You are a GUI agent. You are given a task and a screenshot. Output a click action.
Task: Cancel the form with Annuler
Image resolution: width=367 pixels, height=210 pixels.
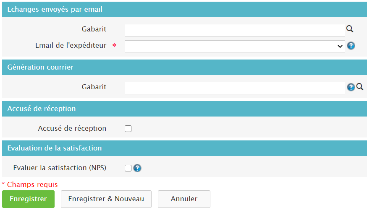click(184, 199)
